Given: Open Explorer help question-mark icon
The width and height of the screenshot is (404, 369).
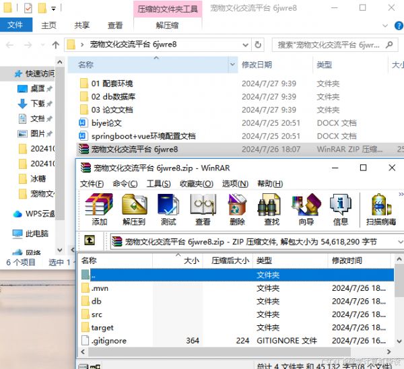Looking at the screenshot, I should tap(399, 26).
